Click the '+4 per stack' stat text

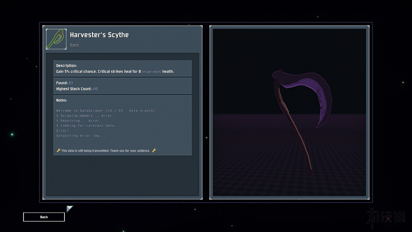coord(152,72)
